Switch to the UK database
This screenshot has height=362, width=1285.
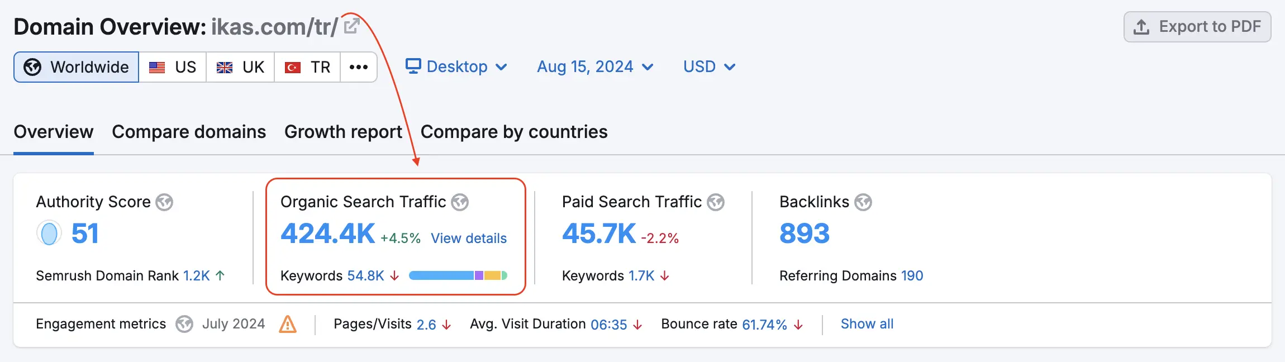pyautogui.click(x=240, y=67)
